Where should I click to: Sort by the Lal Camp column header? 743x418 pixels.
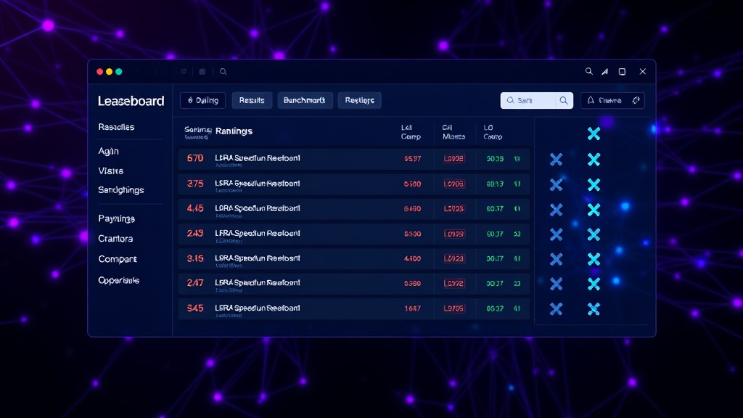(x=411, y=132)
